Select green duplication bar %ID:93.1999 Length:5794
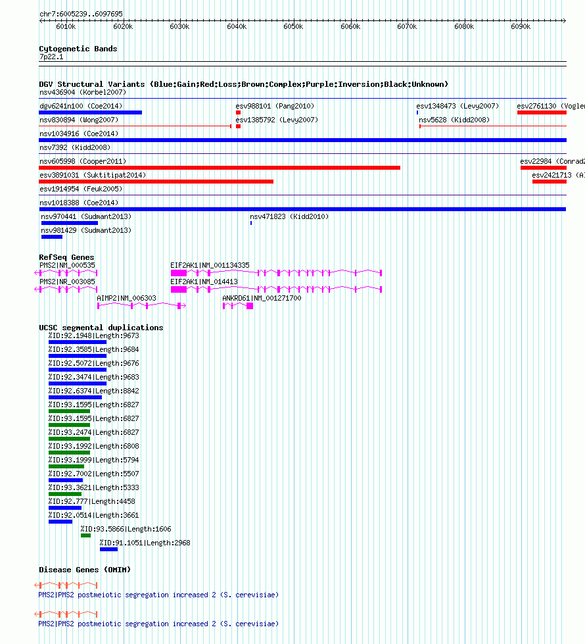 (66, 466)
